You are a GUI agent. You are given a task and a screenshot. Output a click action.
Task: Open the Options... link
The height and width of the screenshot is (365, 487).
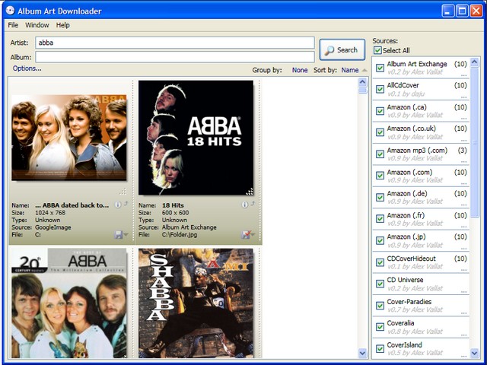point(27,68)
